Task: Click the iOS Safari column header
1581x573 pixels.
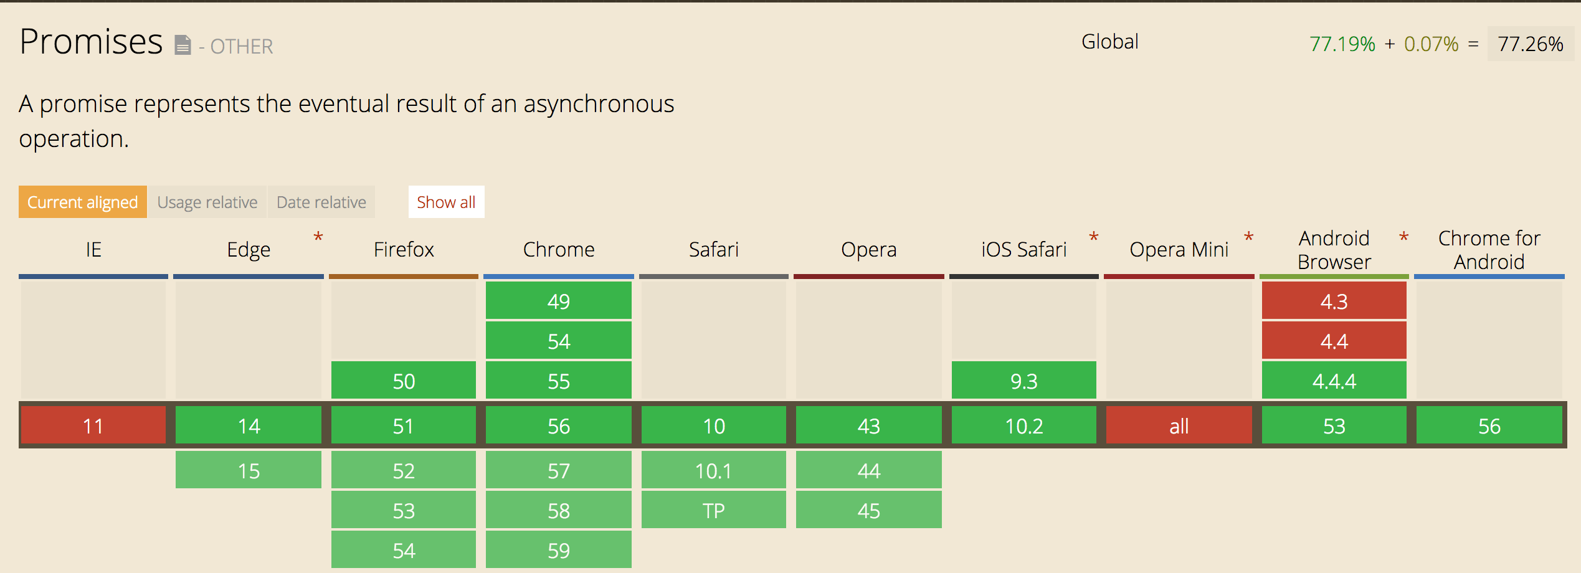Action: tap(1024, 250)
